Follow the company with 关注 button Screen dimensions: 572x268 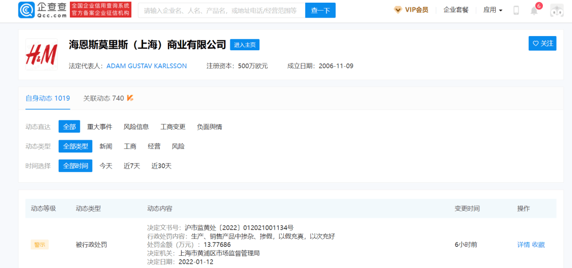pos(542,43)
